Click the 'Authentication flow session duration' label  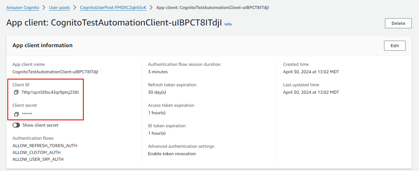click(184, 64)
